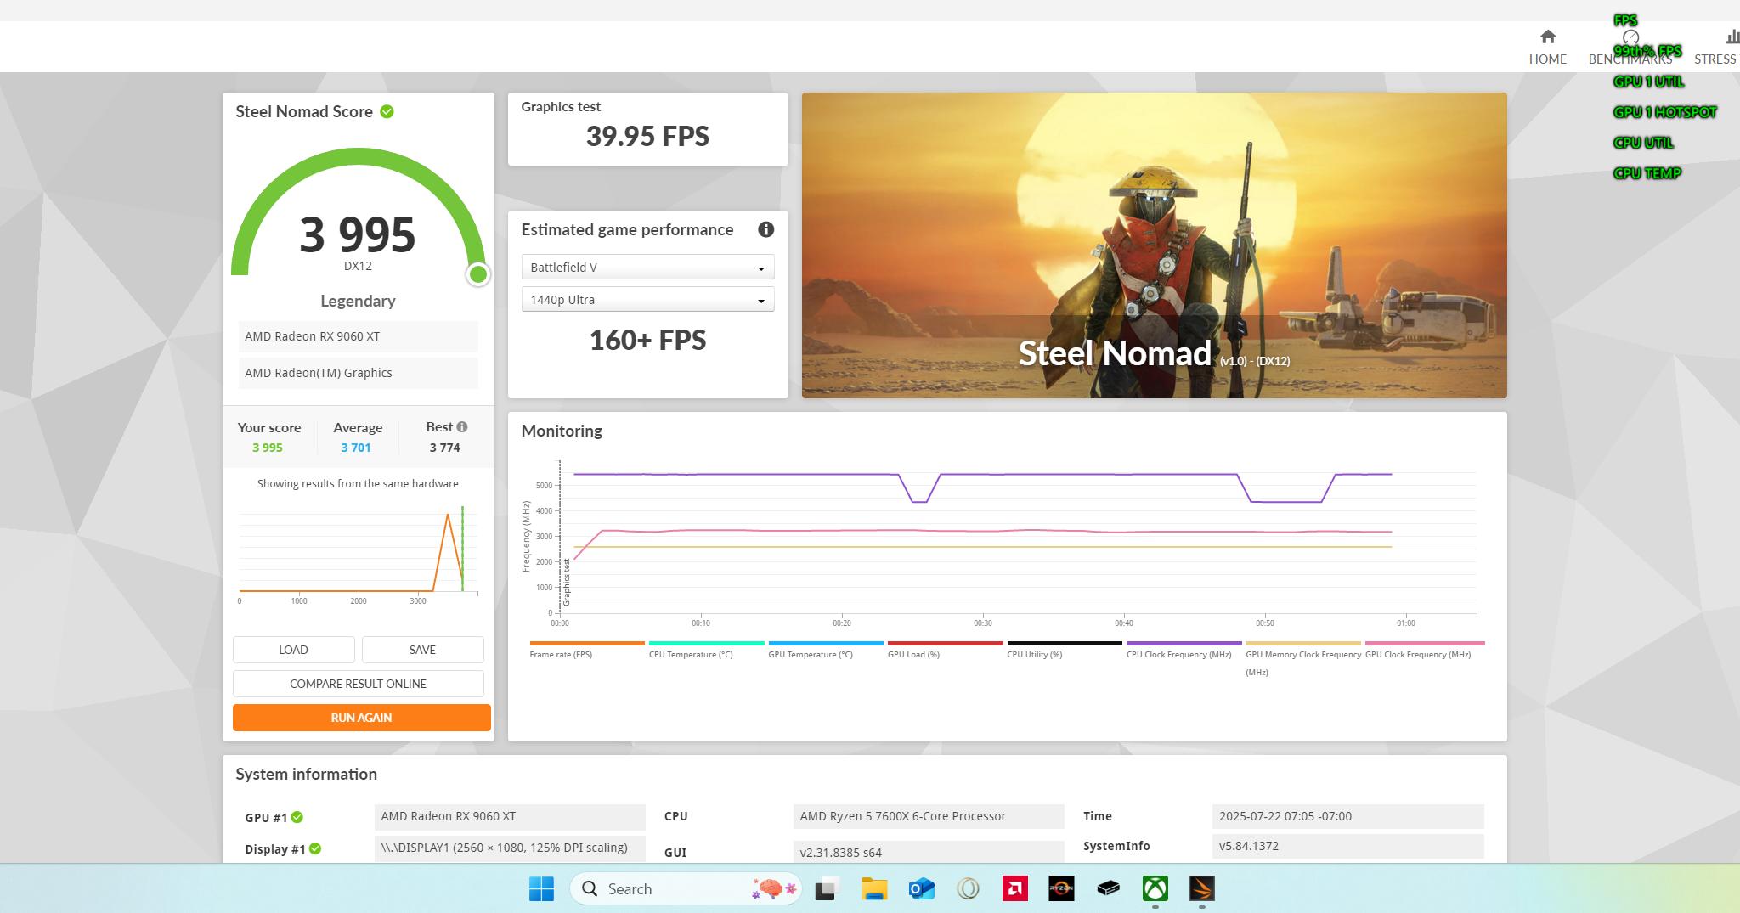
Task: Expand the Battlefield V game dropdown
Action: coord(647,268)
